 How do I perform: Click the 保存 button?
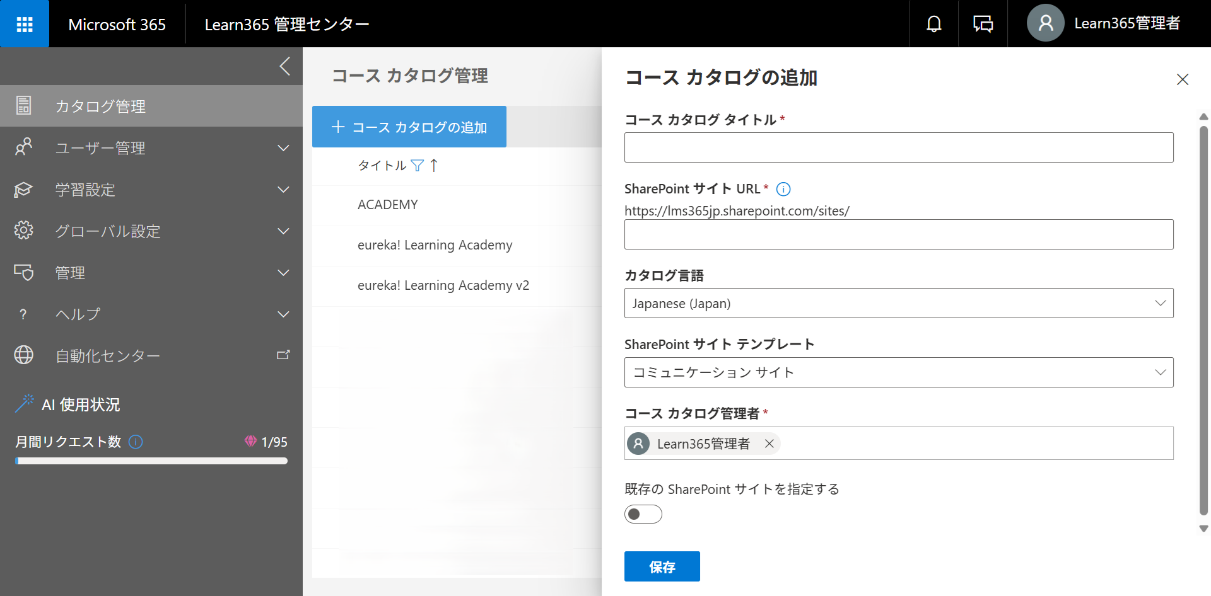coord(662,566)
